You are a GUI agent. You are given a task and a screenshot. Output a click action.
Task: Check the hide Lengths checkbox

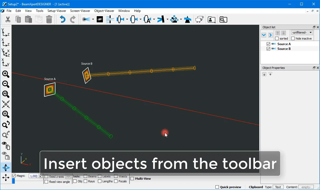[x=100, y=181]
